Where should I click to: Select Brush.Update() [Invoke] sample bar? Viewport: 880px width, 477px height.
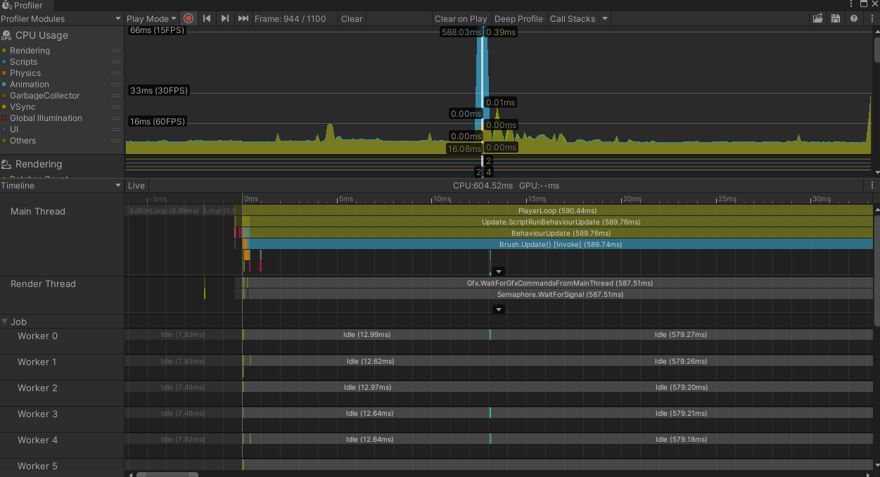[561, 244]
